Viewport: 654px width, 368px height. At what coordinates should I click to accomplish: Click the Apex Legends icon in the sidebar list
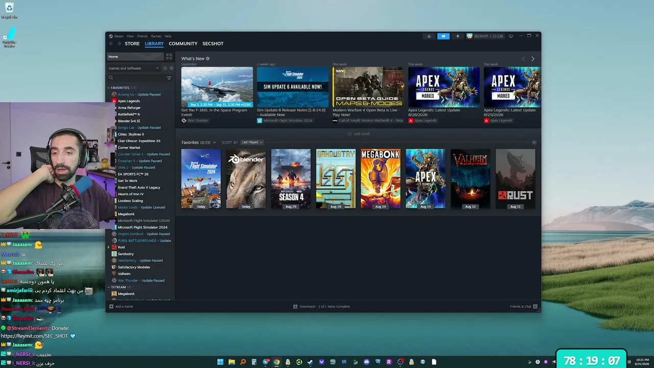pos(114,101)
